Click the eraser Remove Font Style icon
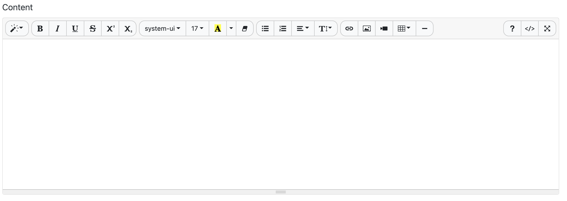567x201 pixels. click(245, 28)
